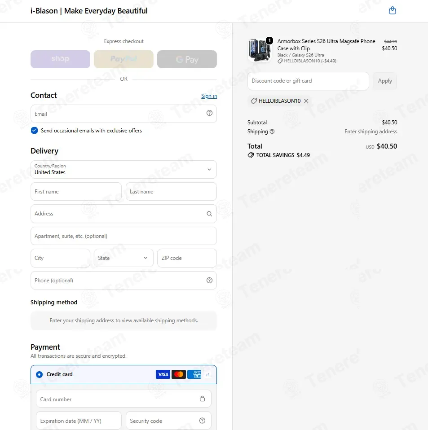
Task: Click the City input field
Action: [60, 258]
